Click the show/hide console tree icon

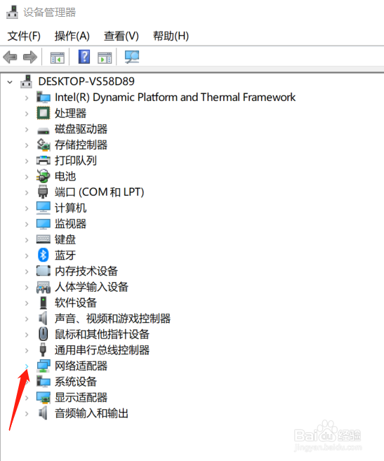(57, 58)
